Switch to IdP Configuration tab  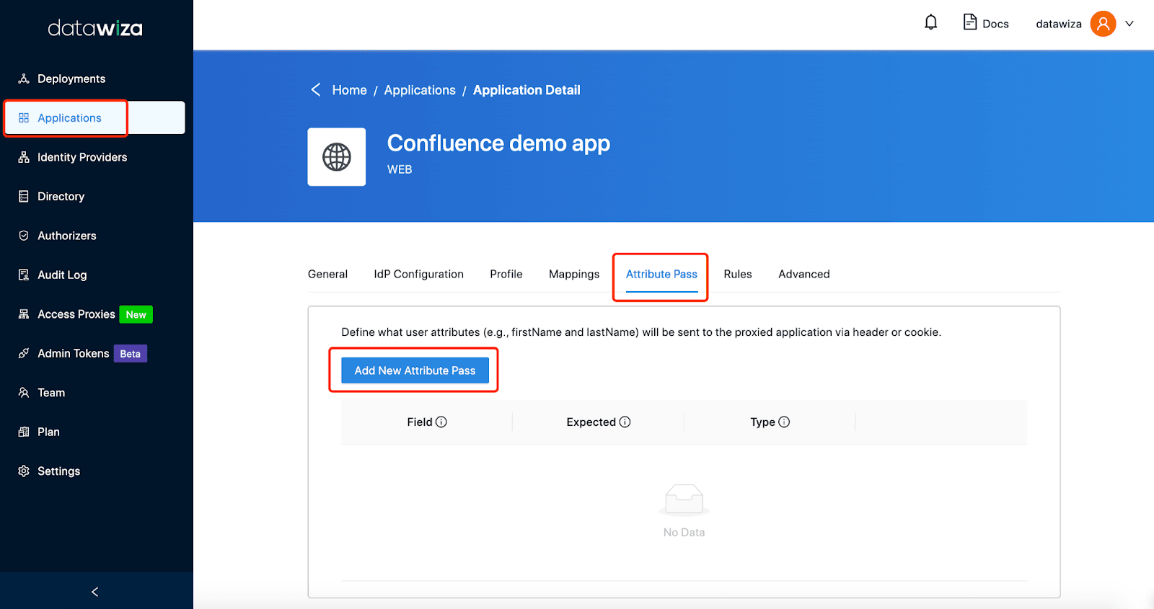(x=418, y=274)
